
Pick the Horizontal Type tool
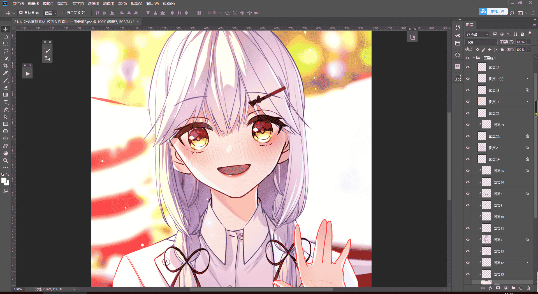pyautogui.click(x=5, y=102)
